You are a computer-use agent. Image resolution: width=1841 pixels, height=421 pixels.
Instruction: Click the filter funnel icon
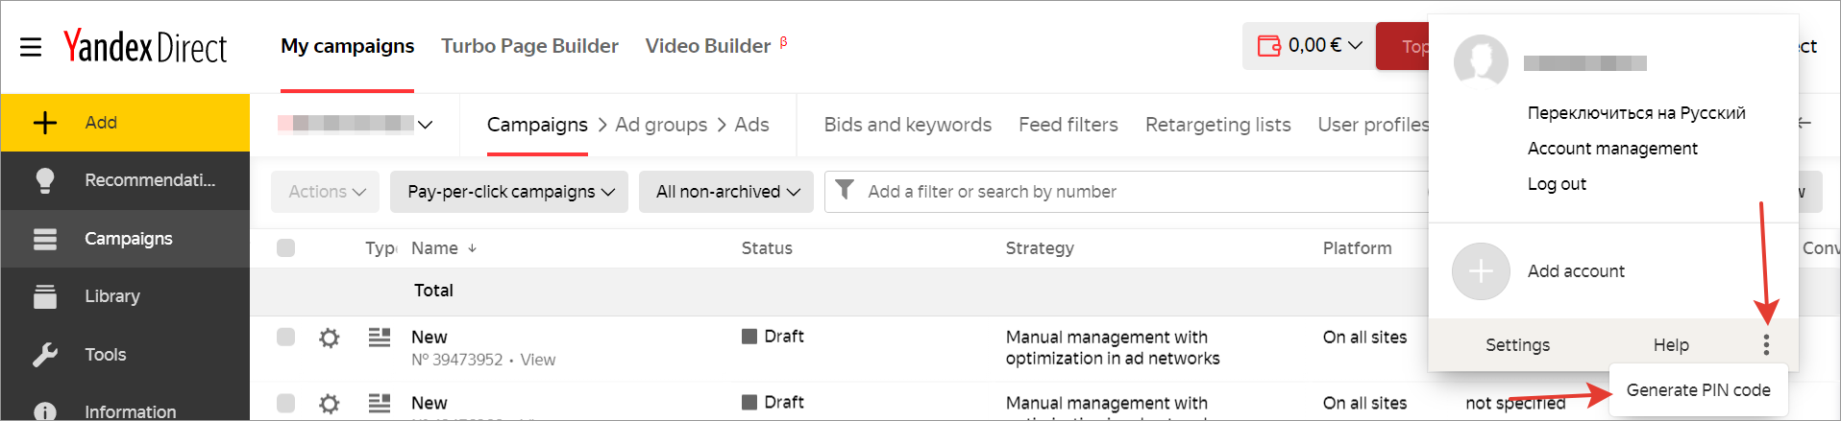point(845,190)
